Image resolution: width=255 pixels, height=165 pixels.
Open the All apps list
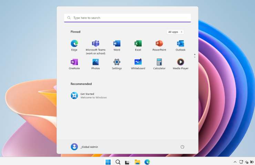175,32
